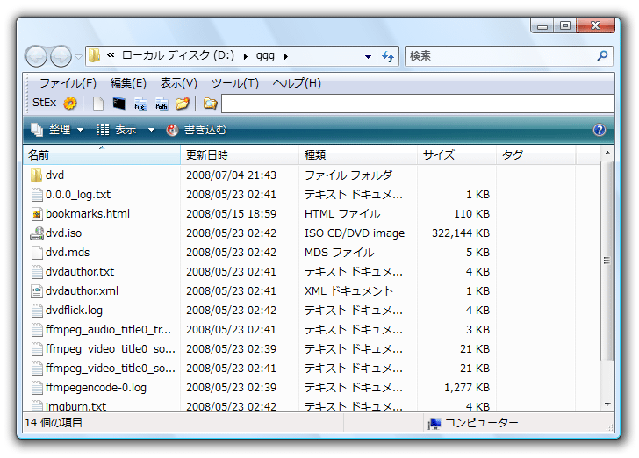Open the address bar history dropdown
Image resolution: width=639 pixels, height=458 pixels.
(368, 57)
